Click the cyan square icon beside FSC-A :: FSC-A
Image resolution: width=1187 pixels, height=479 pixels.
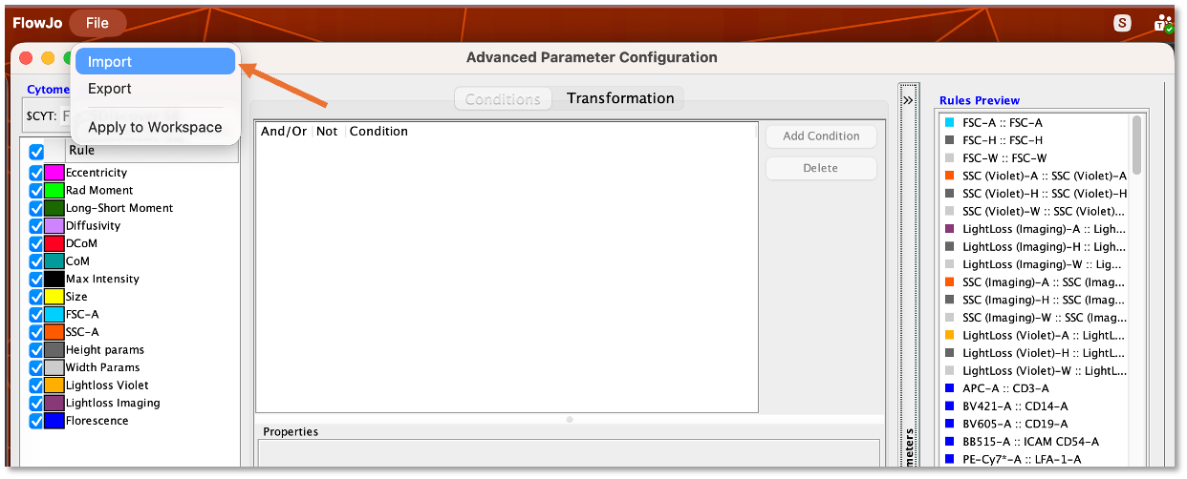pos(948,123)
